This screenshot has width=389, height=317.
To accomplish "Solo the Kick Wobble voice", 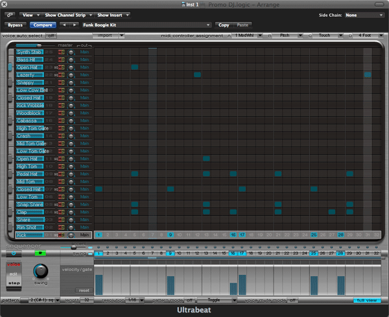I will (63, 106).
